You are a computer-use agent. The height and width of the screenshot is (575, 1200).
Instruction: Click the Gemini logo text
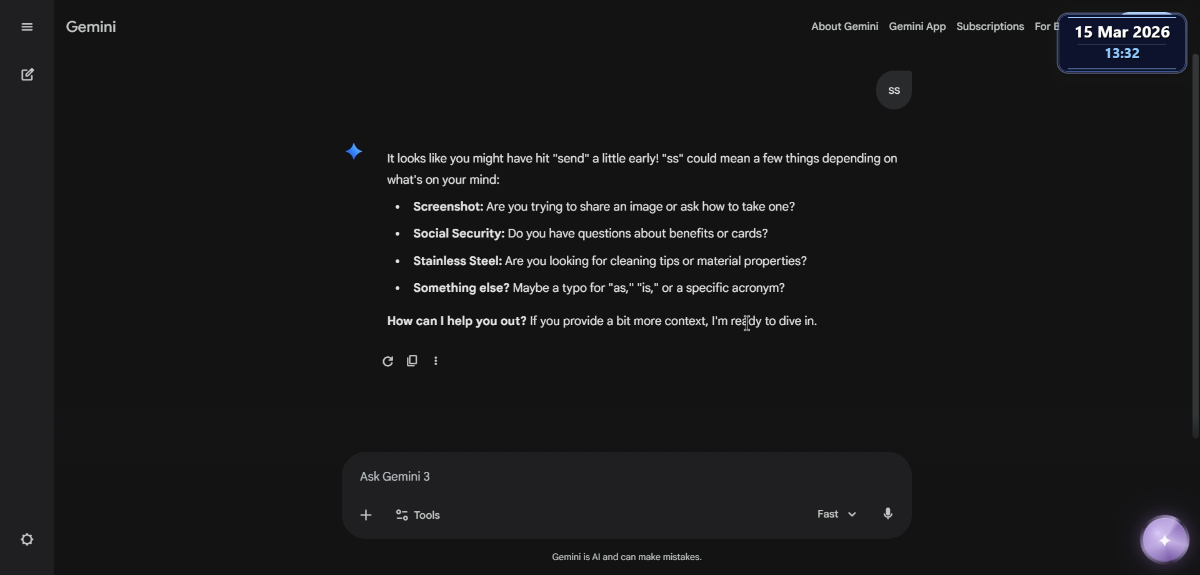click(91, 27)
